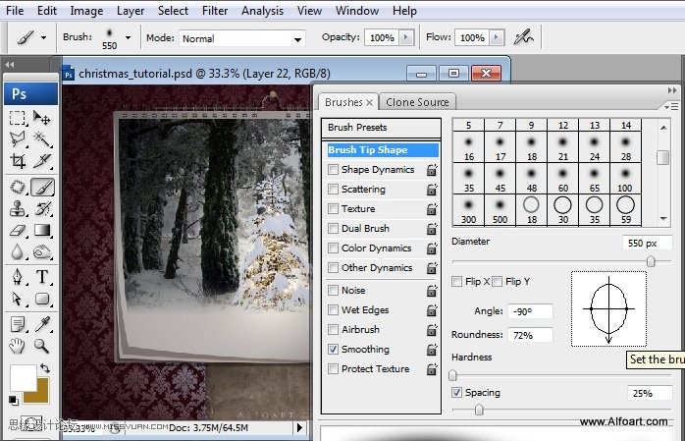Select the Sponge tool

(42, 252)
